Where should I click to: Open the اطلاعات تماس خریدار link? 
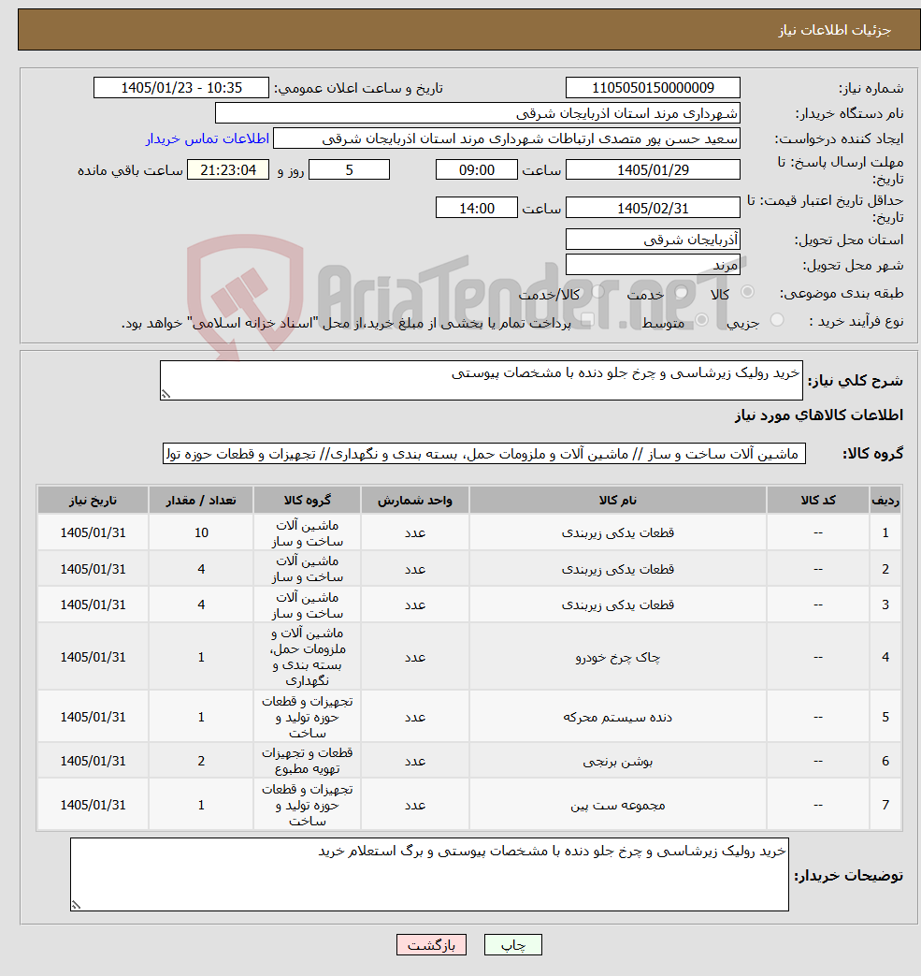click(207, 138)
